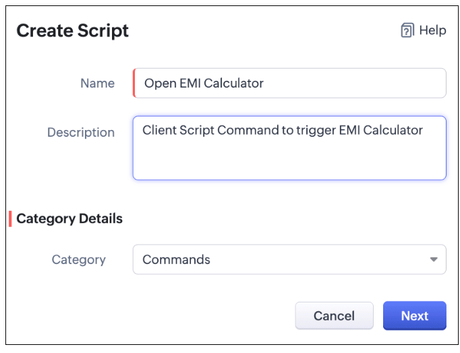
Task: Focus the Name input field
Action: click(x=289, y=83)
